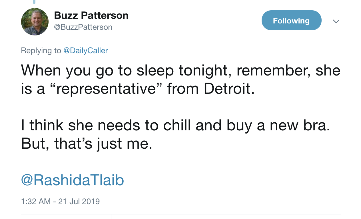Click the display name Buzz Patterson
Viewport: 361px width, 219px height.
coord(91,15)
